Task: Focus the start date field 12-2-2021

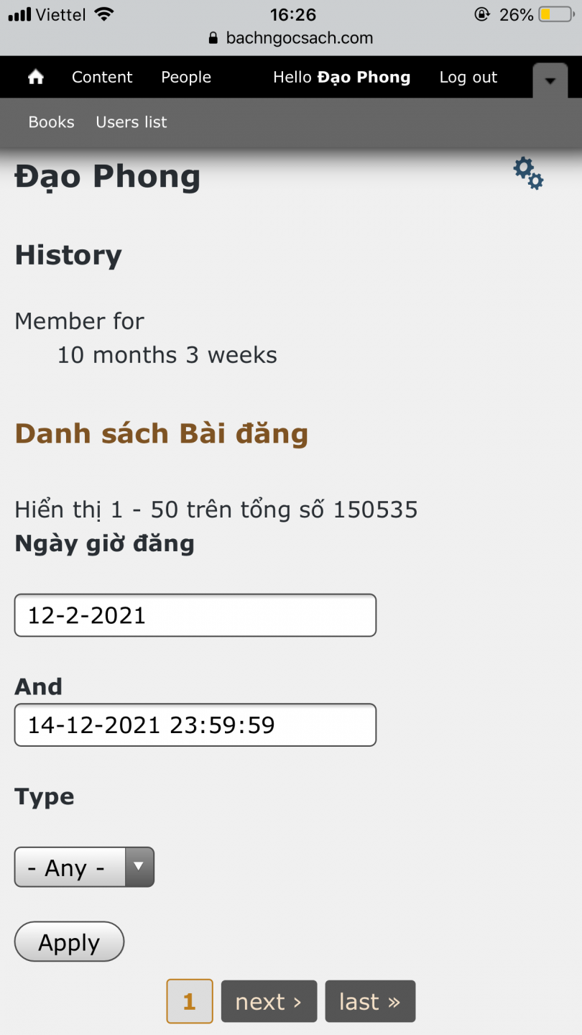Action: point(195,615)
